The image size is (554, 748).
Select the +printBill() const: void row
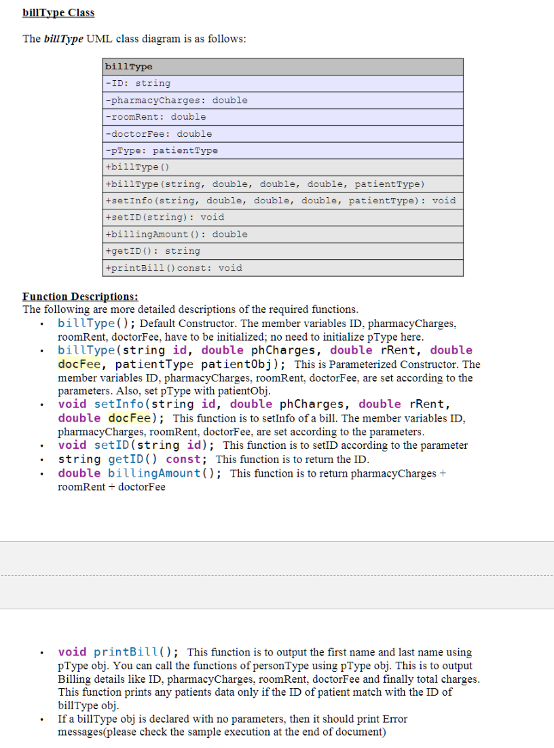click(x=283, y=267)
